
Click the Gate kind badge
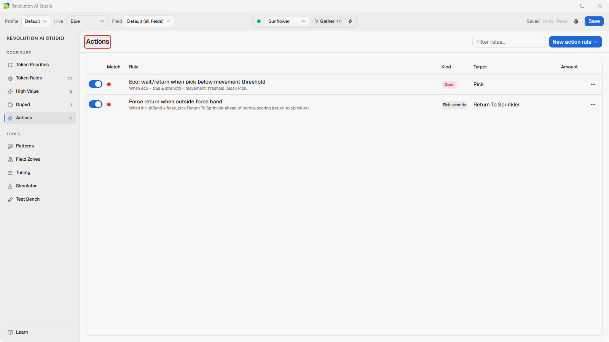449,85
